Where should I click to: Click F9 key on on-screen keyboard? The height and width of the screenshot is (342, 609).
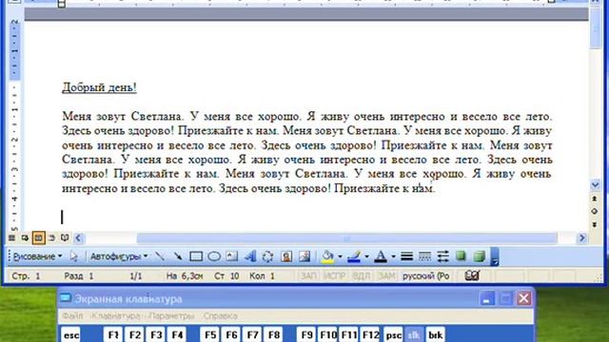pos(306,335)
